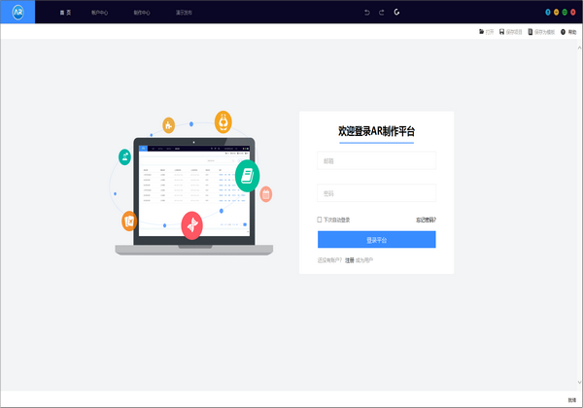The height and width of the screenshot is (408, 583).
Task: Focus the 邮箱 email input field
Action: click(x=376, y=160)
